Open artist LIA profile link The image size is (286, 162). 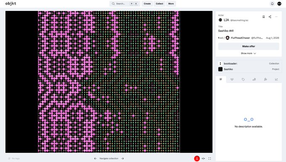click(x=226, y=20)
